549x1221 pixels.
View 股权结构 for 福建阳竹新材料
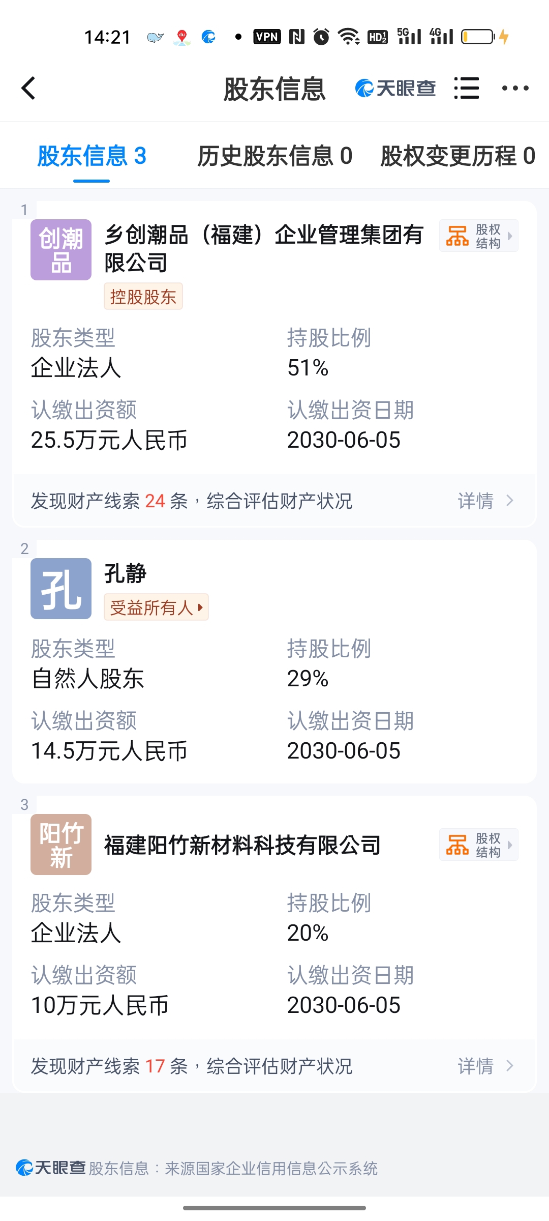pyautogui.click(x=479, y=845)
